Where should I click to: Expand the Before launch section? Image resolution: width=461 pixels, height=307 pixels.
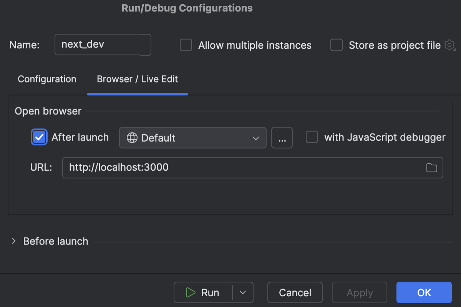(13, 241)
